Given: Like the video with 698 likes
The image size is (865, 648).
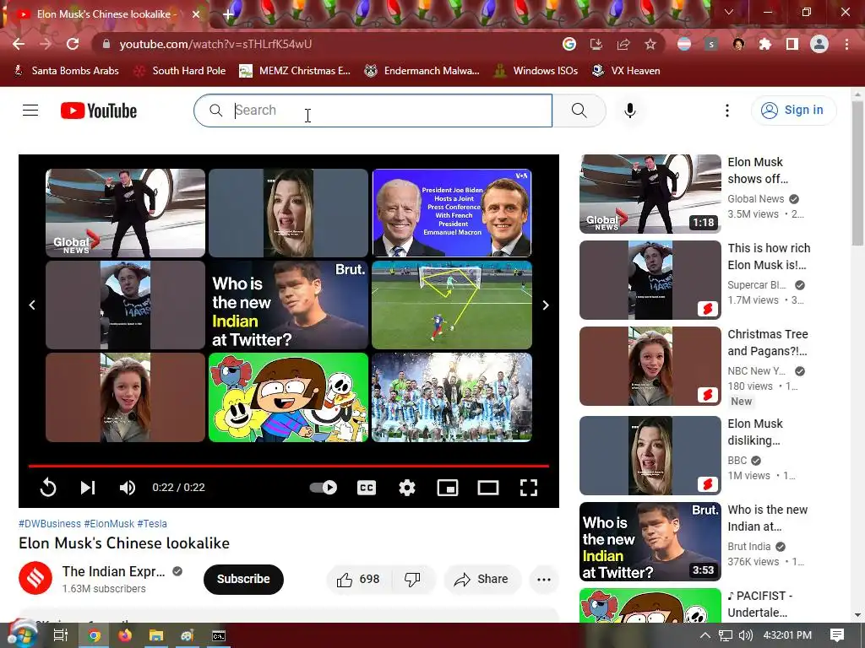Looking at the screenshot, I should 358,579.
